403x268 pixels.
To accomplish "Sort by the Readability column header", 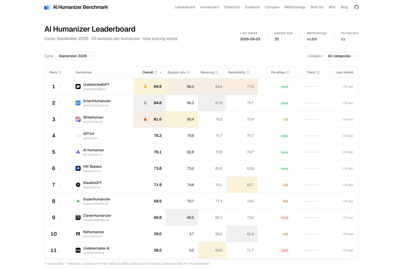I will 237,72.
